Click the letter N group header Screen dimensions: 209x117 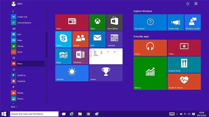point(14,58)
